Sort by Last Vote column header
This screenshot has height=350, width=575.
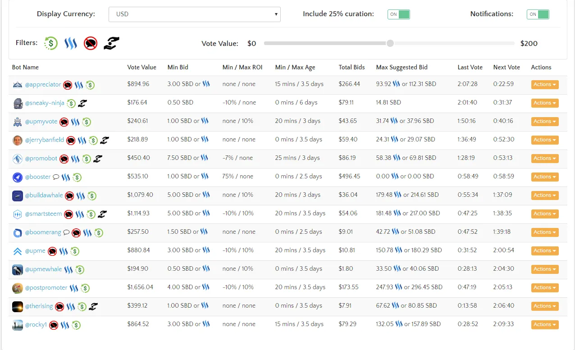[470, 67]
